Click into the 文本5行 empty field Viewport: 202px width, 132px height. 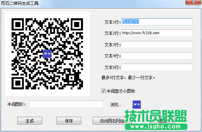(x=157, y=67)
